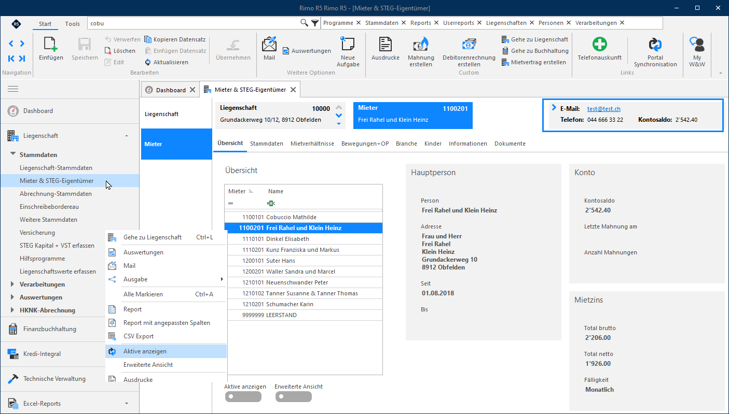Click Aktualisieren in Bearbeiten group
The height and width of the screenshot is (414, 729).
click(167, 62)
